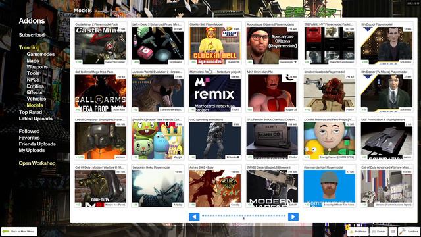Image resolution: width=421 pixels, height=237 pixels.
Task: Open the TF2 Female Scout Overhaul thumbnail
Action: 272,140
